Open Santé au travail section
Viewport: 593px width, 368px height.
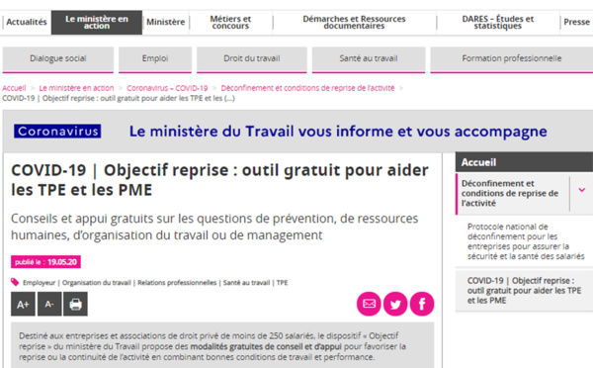click(369, 59)
